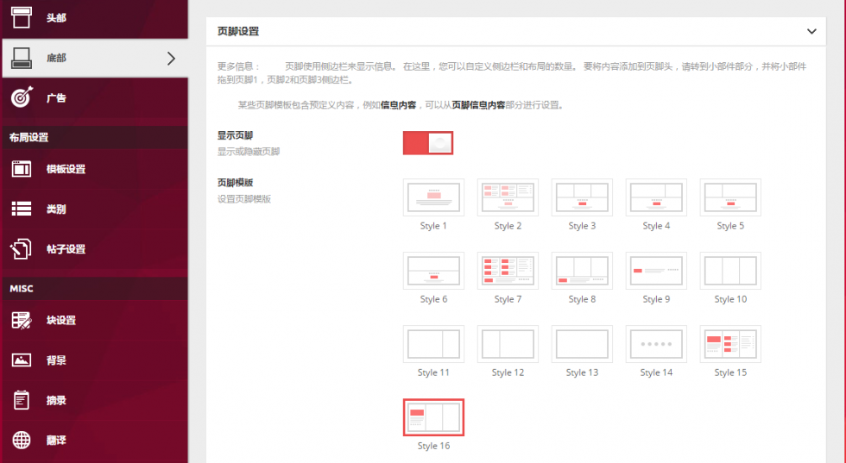Choose footer template Style 1

point(433,197)
